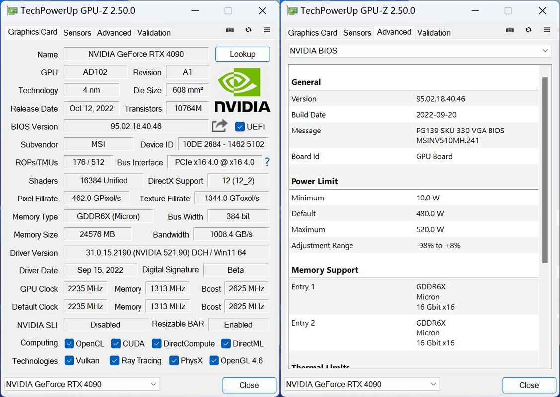Click the camera icon in right window
The height and width of the screenshot is (397, 560).
[510, 30]
